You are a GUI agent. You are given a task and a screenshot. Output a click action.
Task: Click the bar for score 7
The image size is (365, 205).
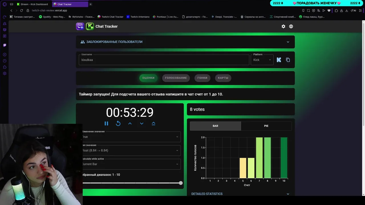coord(259,158)
